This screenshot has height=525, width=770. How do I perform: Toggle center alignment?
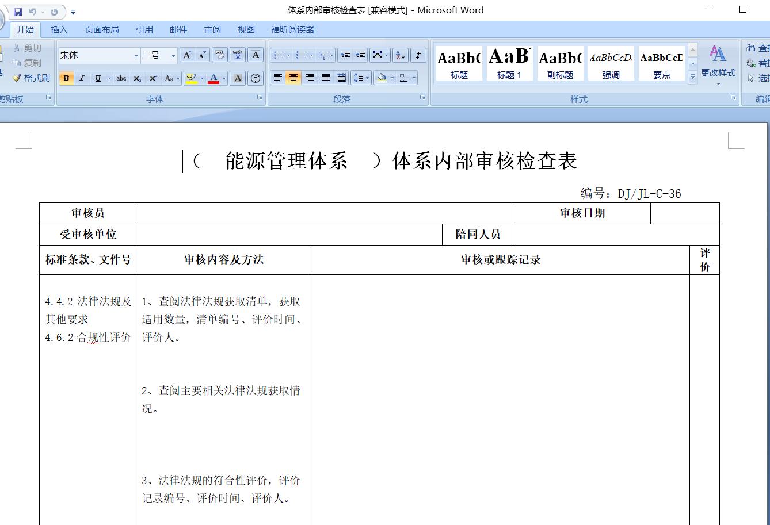point(293,78)
